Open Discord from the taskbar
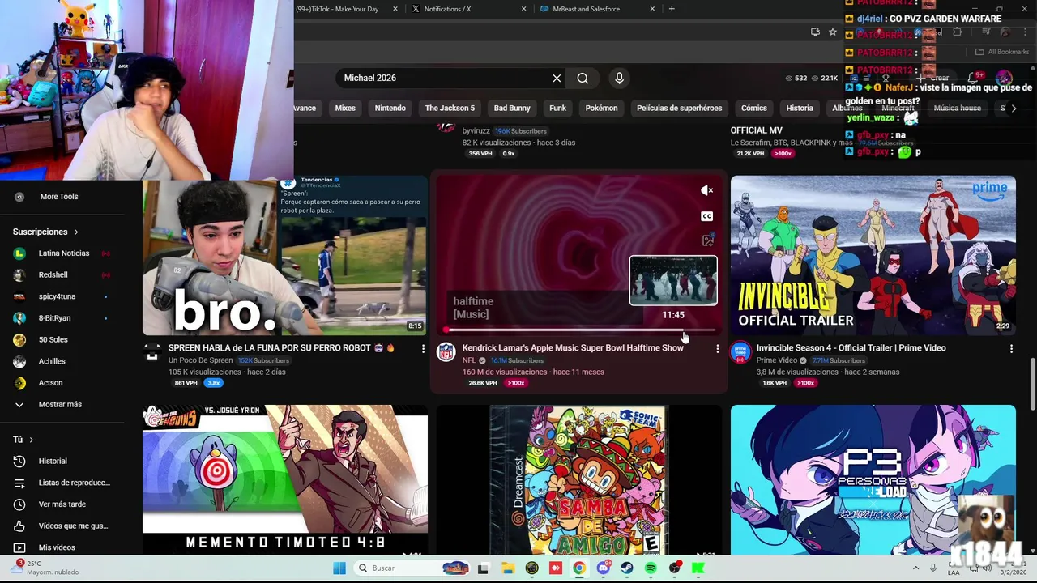 pos(603,568)
